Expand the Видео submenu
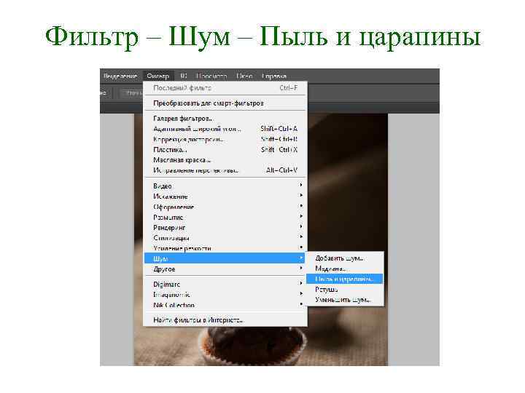The width and height of the screenshot is (525, 393). pos(225,186)
